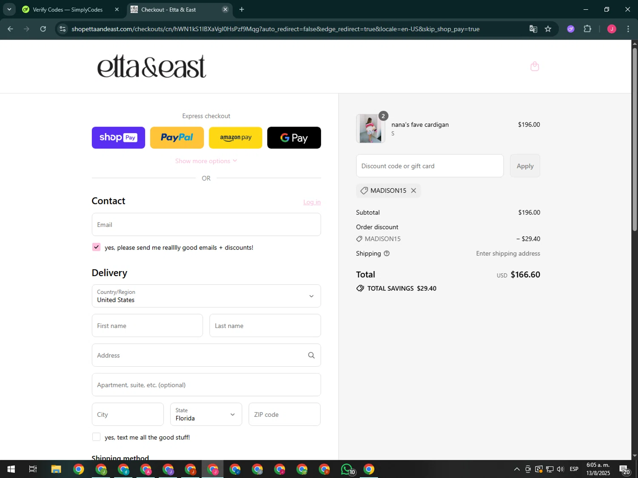Open the volume control in system tray
This screenshot has height=478, width=638.
pyautogui.click(x=561, y=469)
